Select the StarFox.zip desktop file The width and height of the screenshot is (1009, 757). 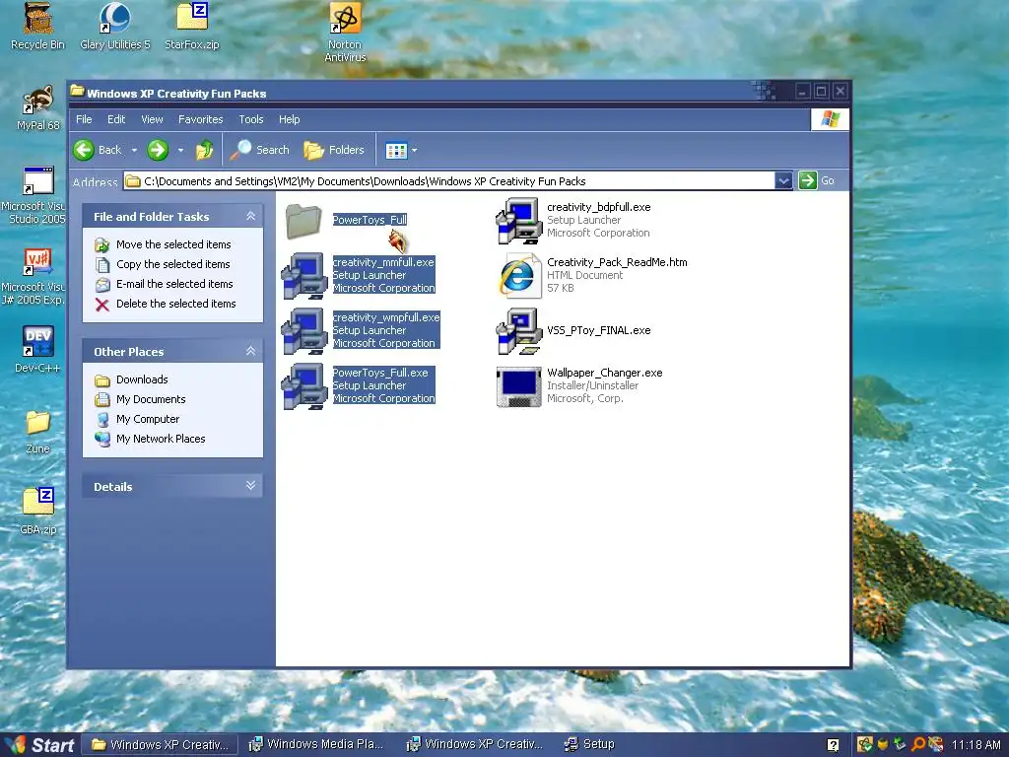coord(192,27)
